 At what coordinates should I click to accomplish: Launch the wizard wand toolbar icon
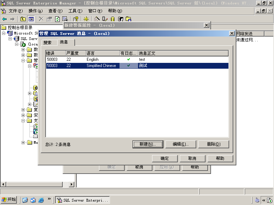[x=97, y=19]
